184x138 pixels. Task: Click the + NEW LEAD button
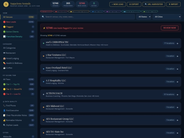118,4
